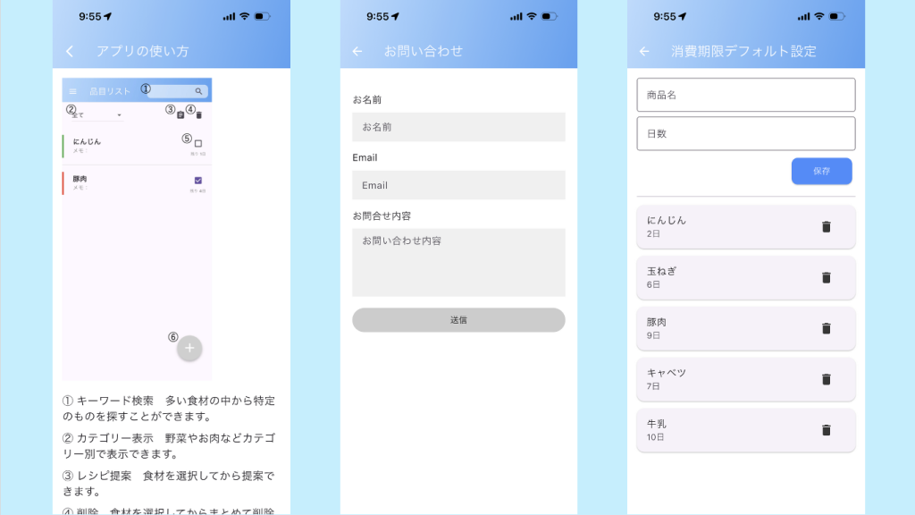Tap the trash icon beside キャベツ

coord(826,379)
